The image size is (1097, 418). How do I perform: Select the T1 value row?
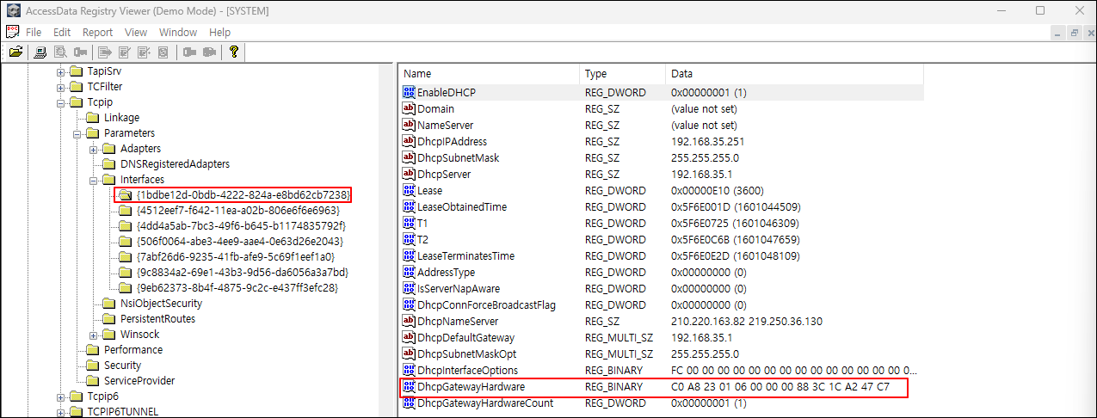click(x=663, y=223)
